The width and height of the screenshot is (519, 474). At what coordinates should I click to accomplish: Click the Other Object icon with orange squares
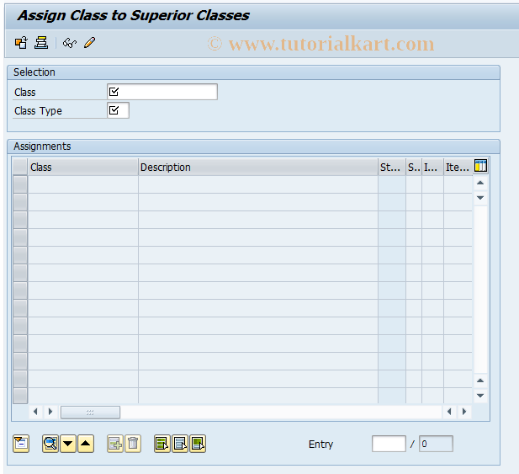tap(22, 43)
